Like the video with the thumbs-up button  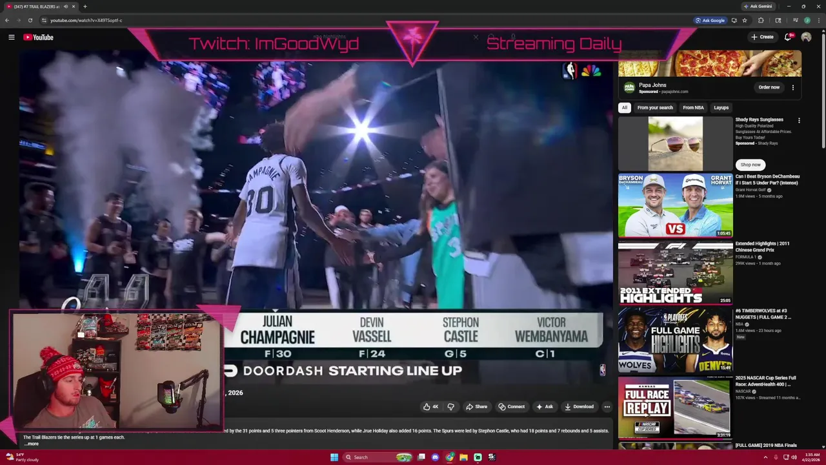click(x=430, y=407)
